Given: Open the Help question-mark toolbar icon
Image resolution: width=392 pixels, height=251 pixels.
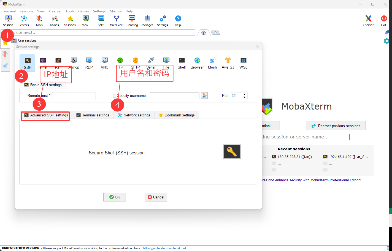Looking at the screenshot, I should pos(178,21).
